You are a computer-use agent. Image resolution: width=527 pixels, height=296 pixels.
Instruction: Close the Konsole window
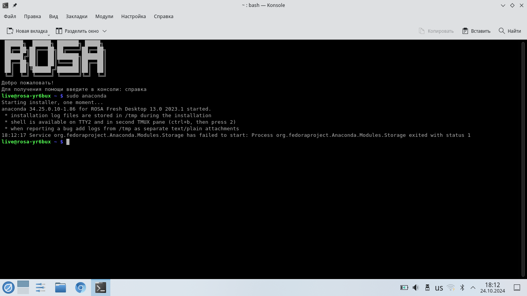521,5
